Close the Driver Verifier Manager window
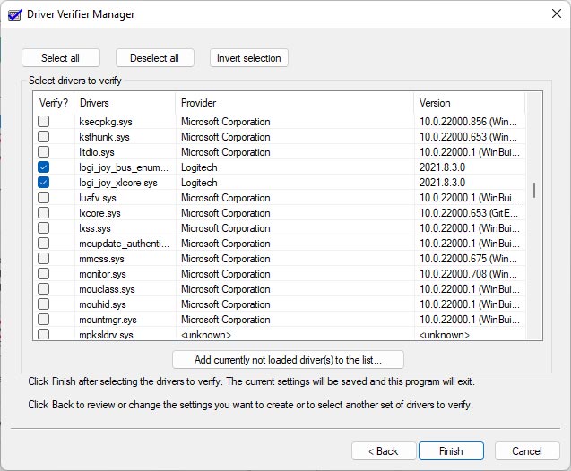Image resolution: width=571 pixels, height=471 pixels. 556,13
